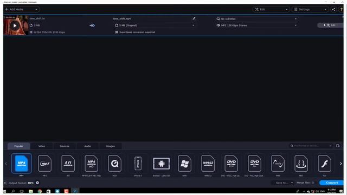Switch to the Images tab
This screenshot has height=195, width=347.
click(x=111, y=146)
